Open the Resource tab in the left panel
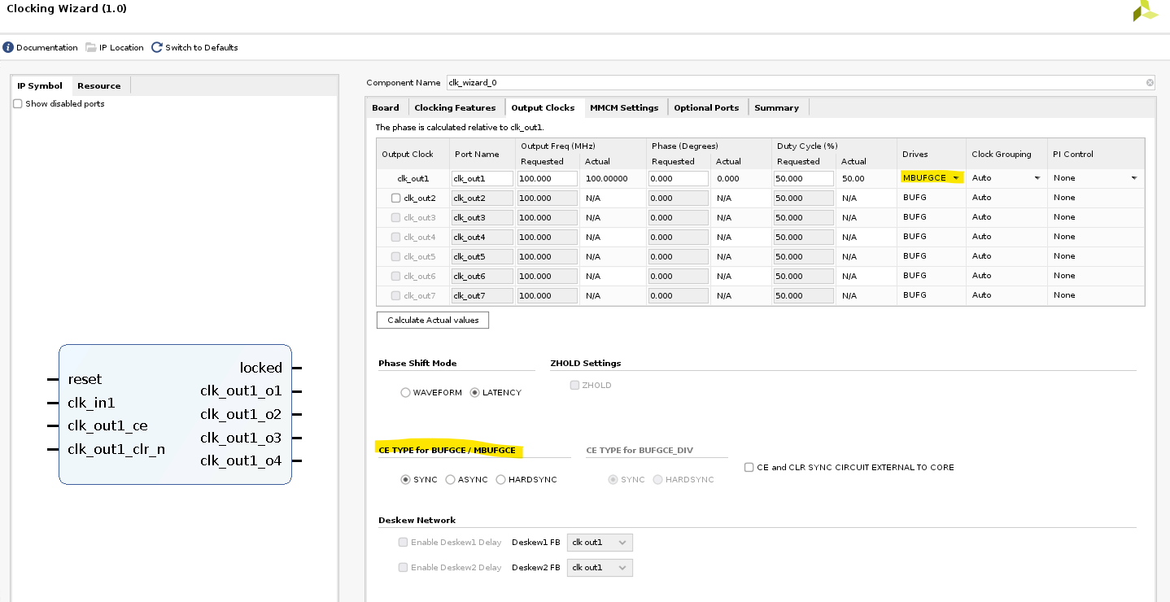The width and height of the screenshot is (1170, 602). coord(99,85)
